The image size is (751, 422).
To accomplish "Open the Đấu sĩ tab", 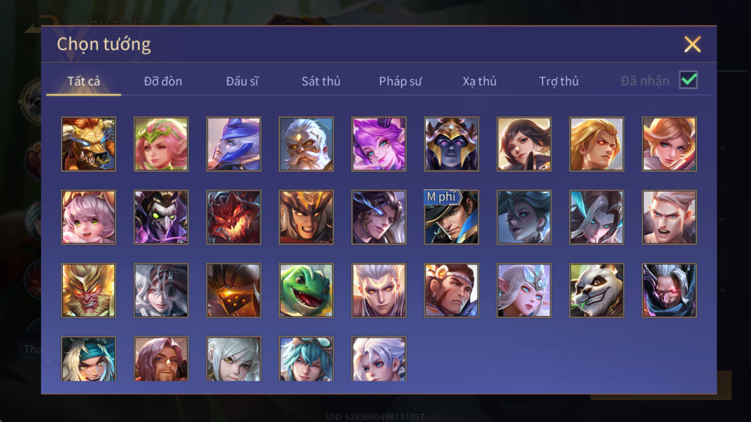I will (242, 81).
